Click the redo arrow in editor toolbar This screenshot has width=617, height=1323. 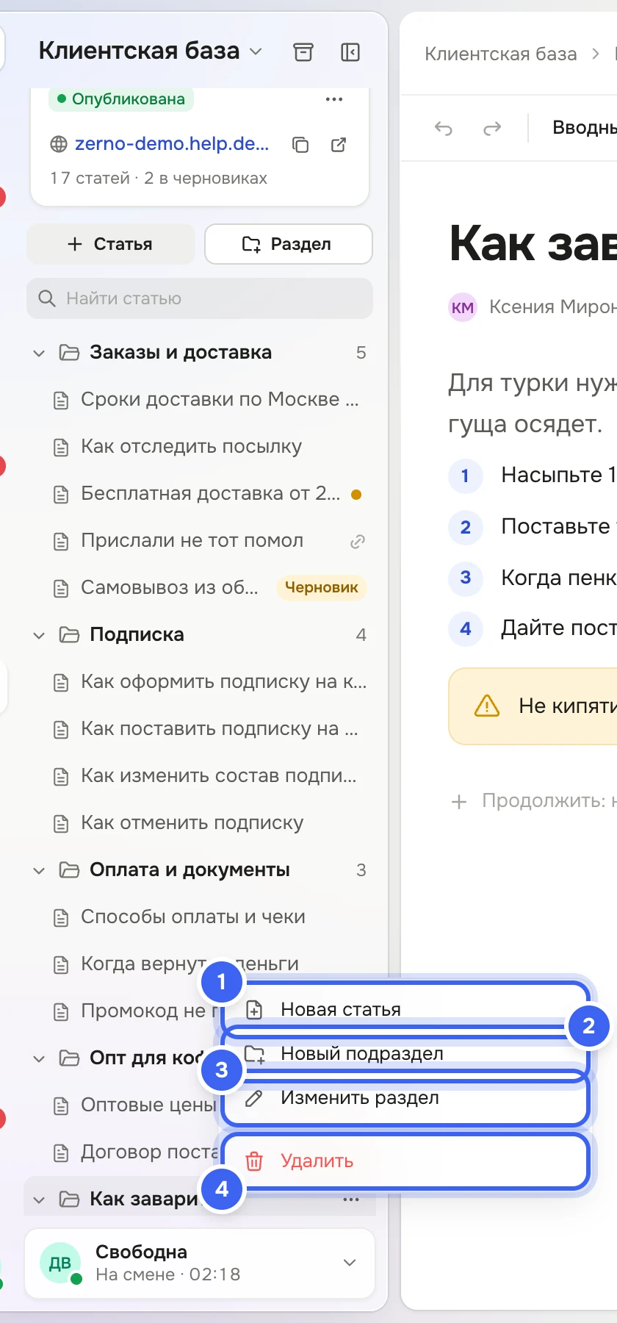(492, 129)
